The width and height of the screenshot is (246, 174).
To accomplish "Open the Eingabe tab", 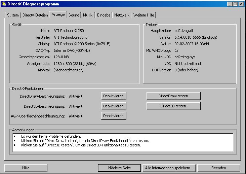I will pyautogui.click(x=104, y=15).
